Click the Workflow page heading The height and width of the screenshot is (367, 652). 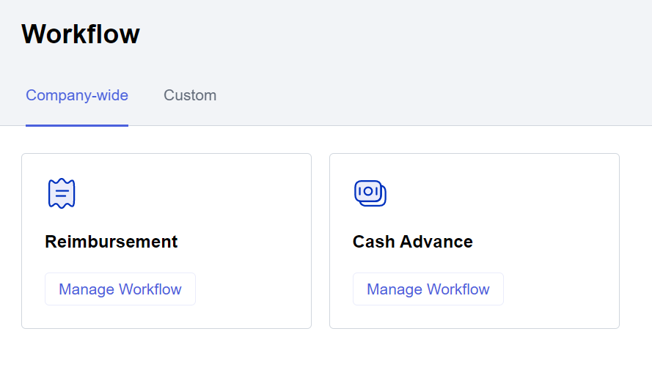[x=81, y=34]
